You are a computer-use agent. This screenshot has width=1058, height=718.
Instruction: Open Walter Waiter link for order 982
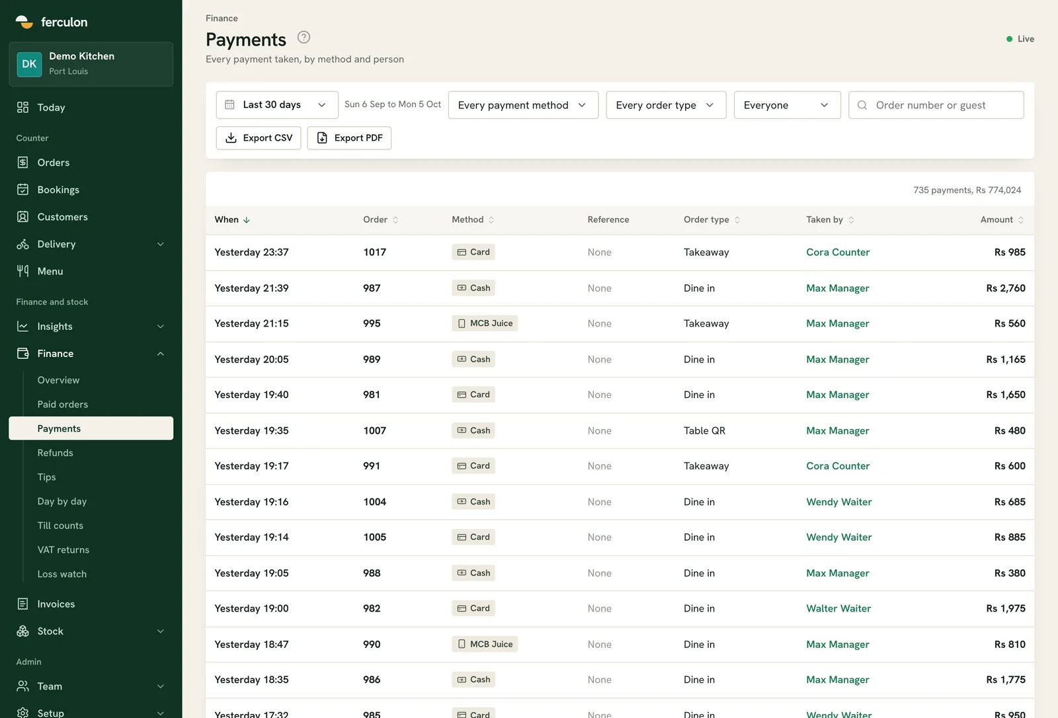pos(838,608)
